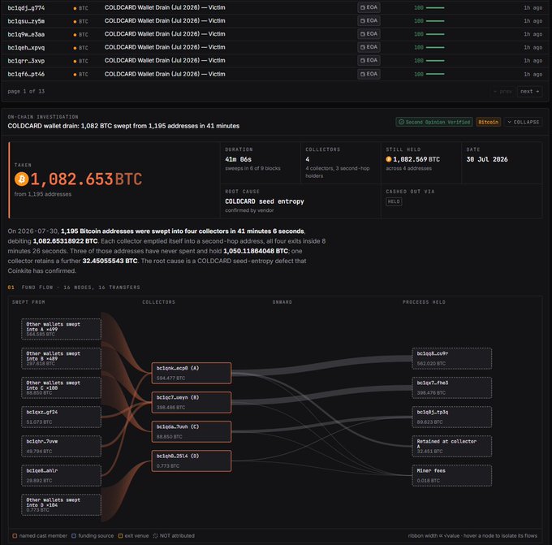Select the 'Other wallets swept into C ×100' node
Image resolution: width=552 pixels, height=545 pixels.
point(61,387)
